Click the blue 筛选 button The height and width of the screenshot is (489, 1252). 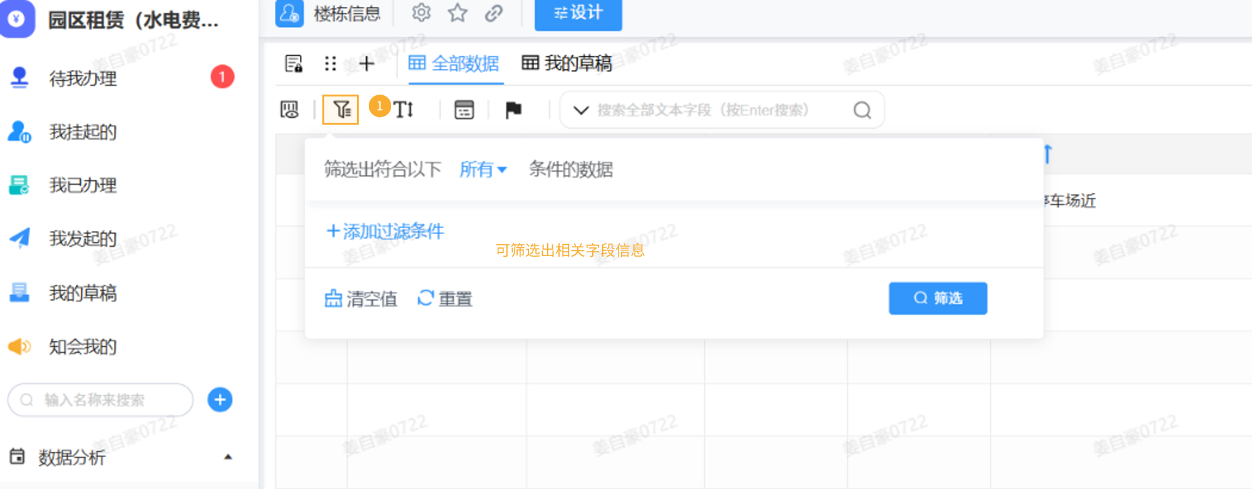click(x=938, y=298)
